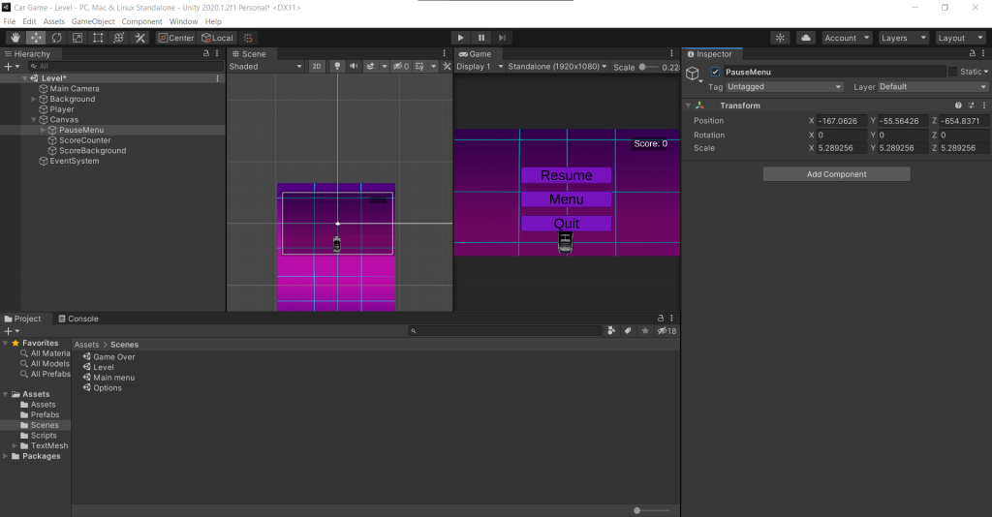Adjust the Game view Scale slider
Viewport: 992px width, 517px height.
642,67
